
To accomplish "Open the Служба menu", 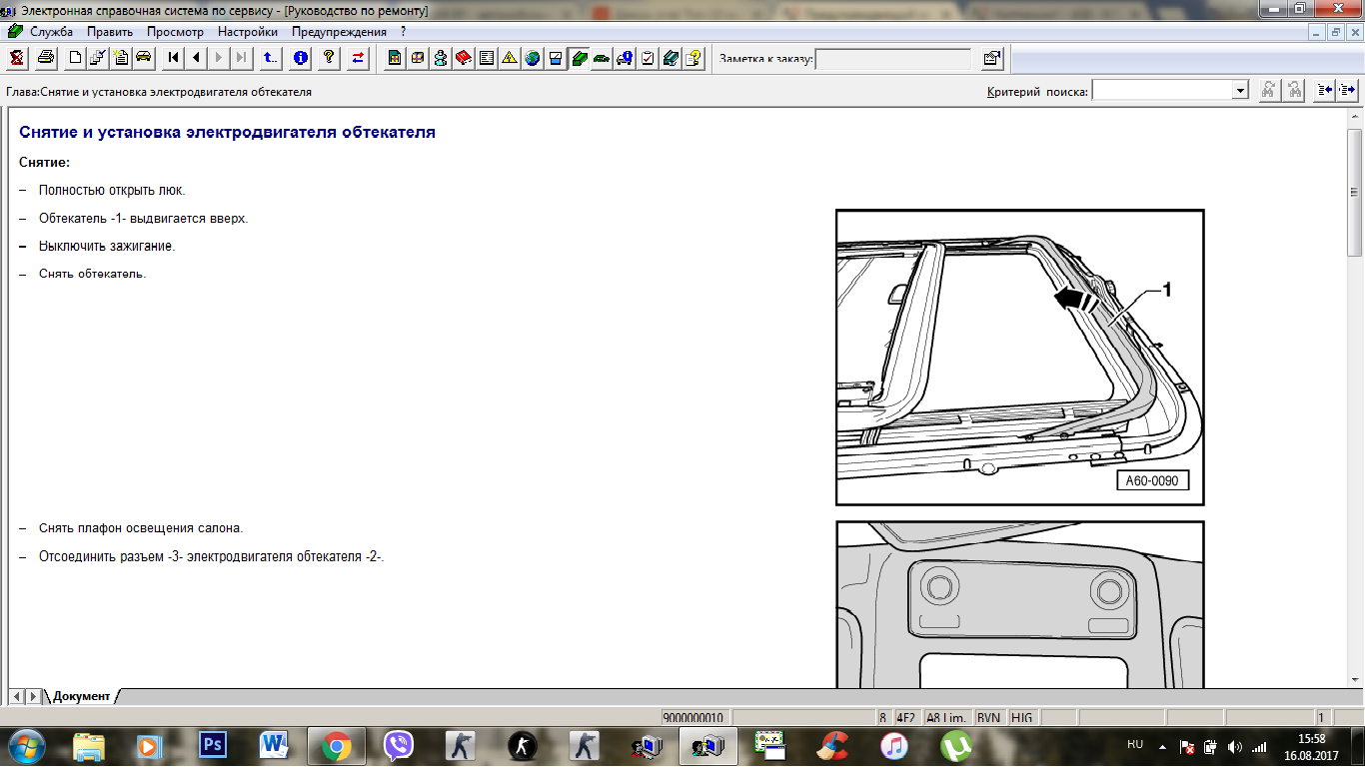I will pos(51,32).
